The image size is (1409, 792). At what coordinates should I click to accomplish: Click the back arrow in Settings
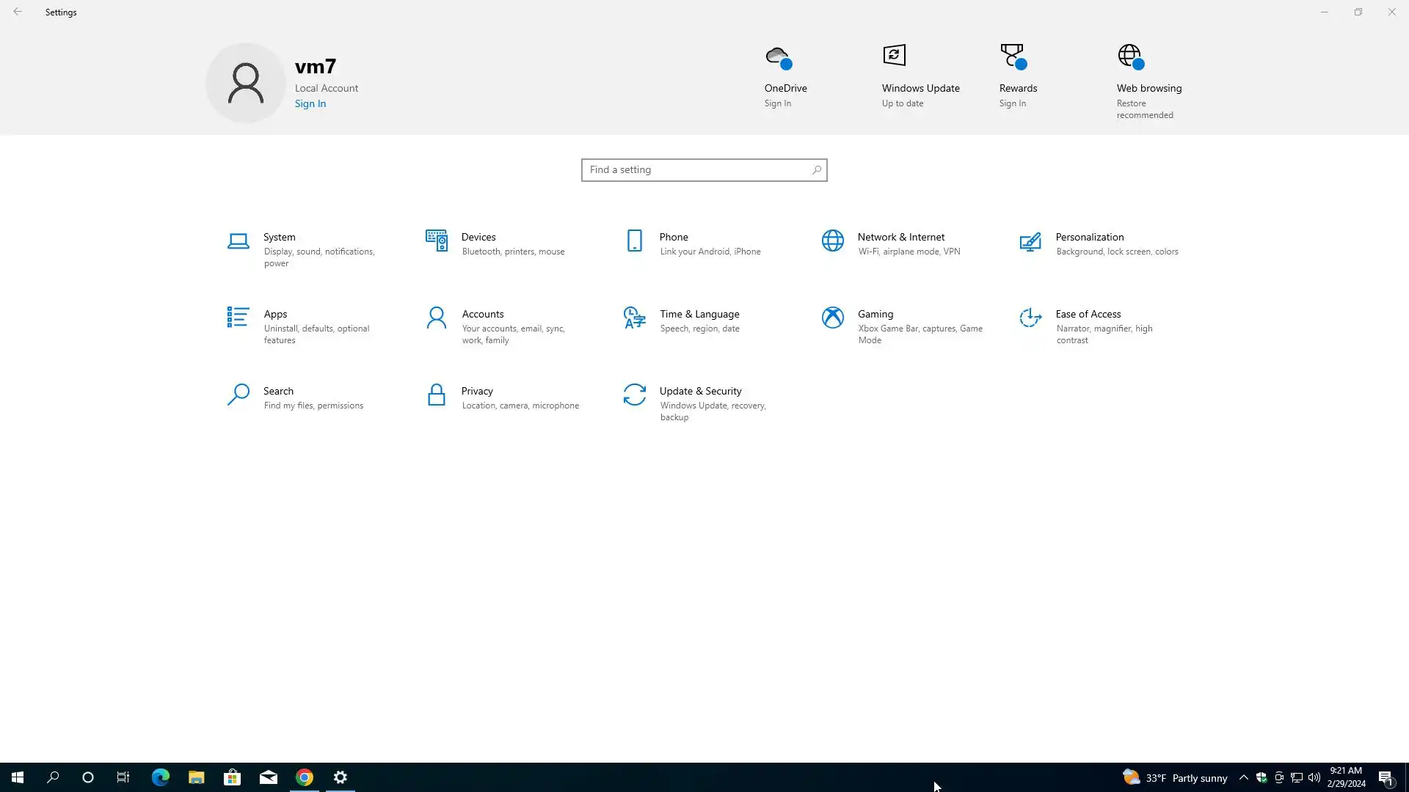(x=18, y=12)
